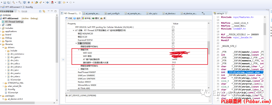Click the Save All toolbar icon
This screenshot has height=105, width=272.
[x=8, y=3]
